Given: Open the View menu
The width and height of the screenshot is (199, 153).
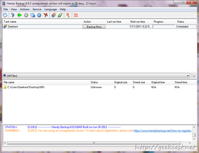Looking at the screenshot, I should point(14,10).
